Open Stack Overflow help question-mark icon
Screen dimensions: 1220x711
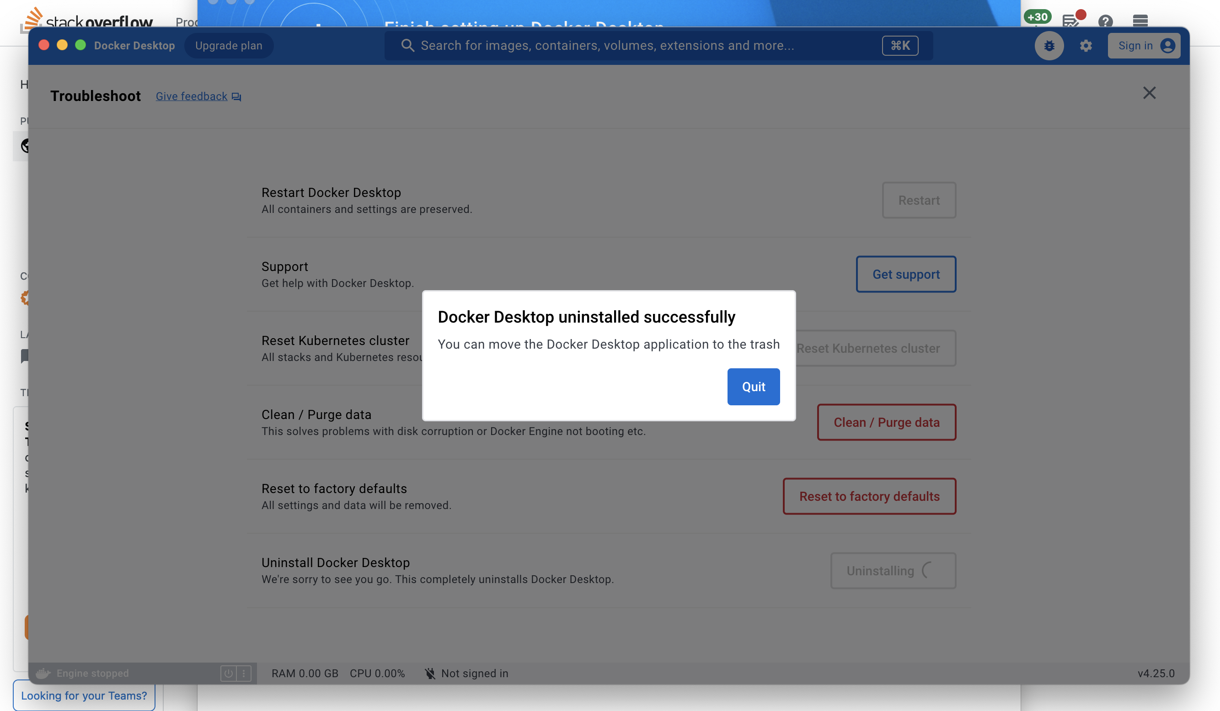[1105, 21]
